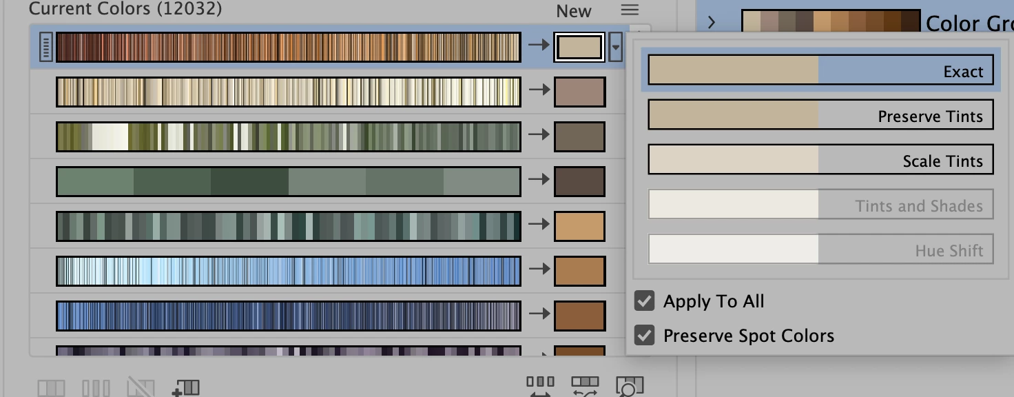This screenshot has width=1014, height=397.
Task: Click the find colors magnifier icon
Action: (629, 386)
